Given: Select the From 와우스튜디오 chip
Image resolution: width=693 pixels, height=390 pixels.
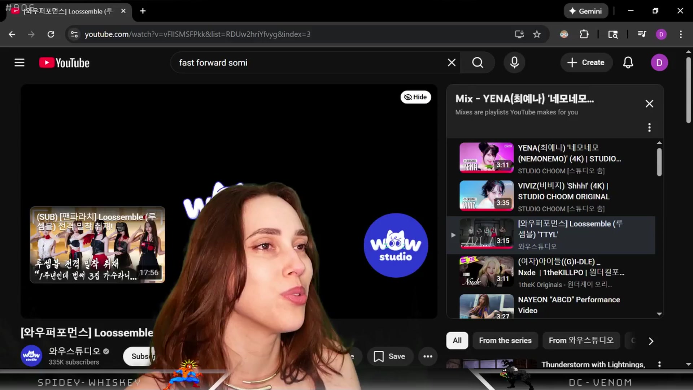Looking at the screenshot, I should [581, 341].
